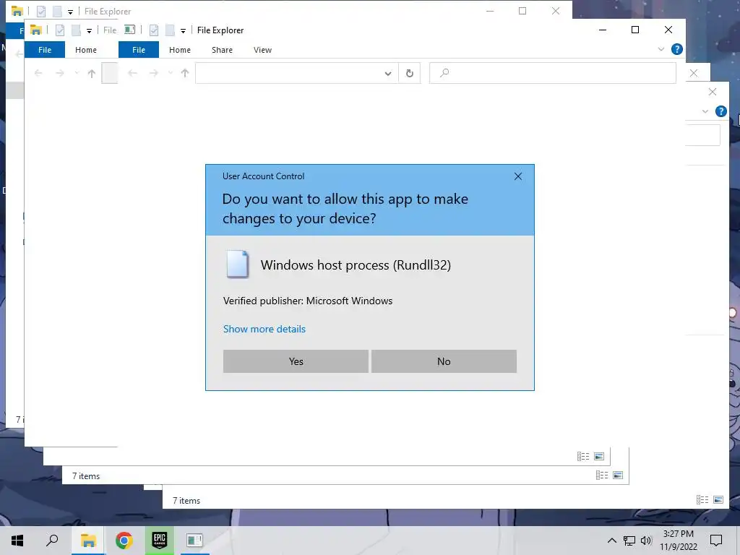This screenshot has height=555, width=740.
Task: Click Large icons view icon beside the 7 items bar
Action: (618, 476)
